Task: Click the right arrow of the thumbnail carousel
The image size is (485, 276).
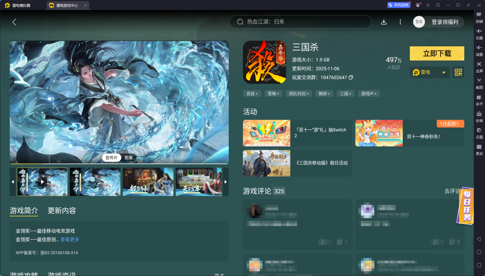Action: (x=226, y=182)
